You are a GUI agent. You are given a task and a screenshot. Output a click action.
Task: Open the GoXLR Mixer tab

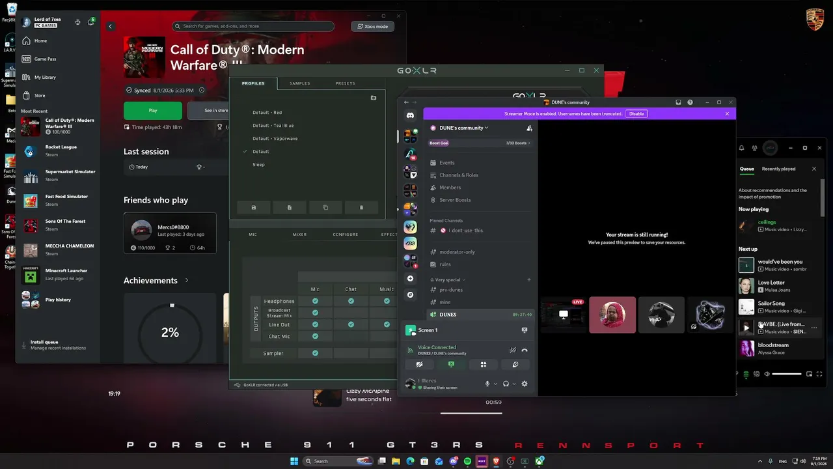click(x=299, y=234)
